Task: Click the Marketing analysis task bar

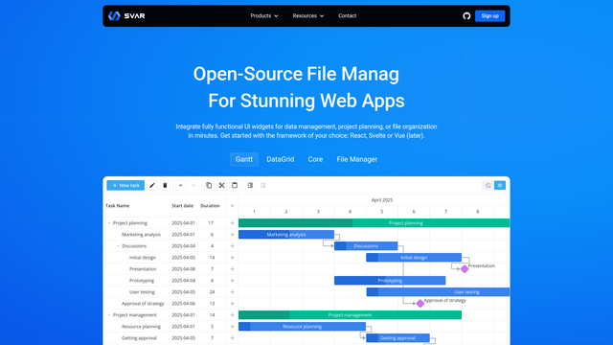Action: [286, 235]
